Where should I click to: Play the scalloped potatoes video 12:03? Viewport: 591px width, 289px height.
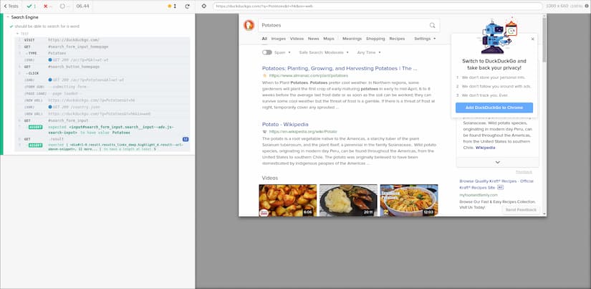click(409, 200)
